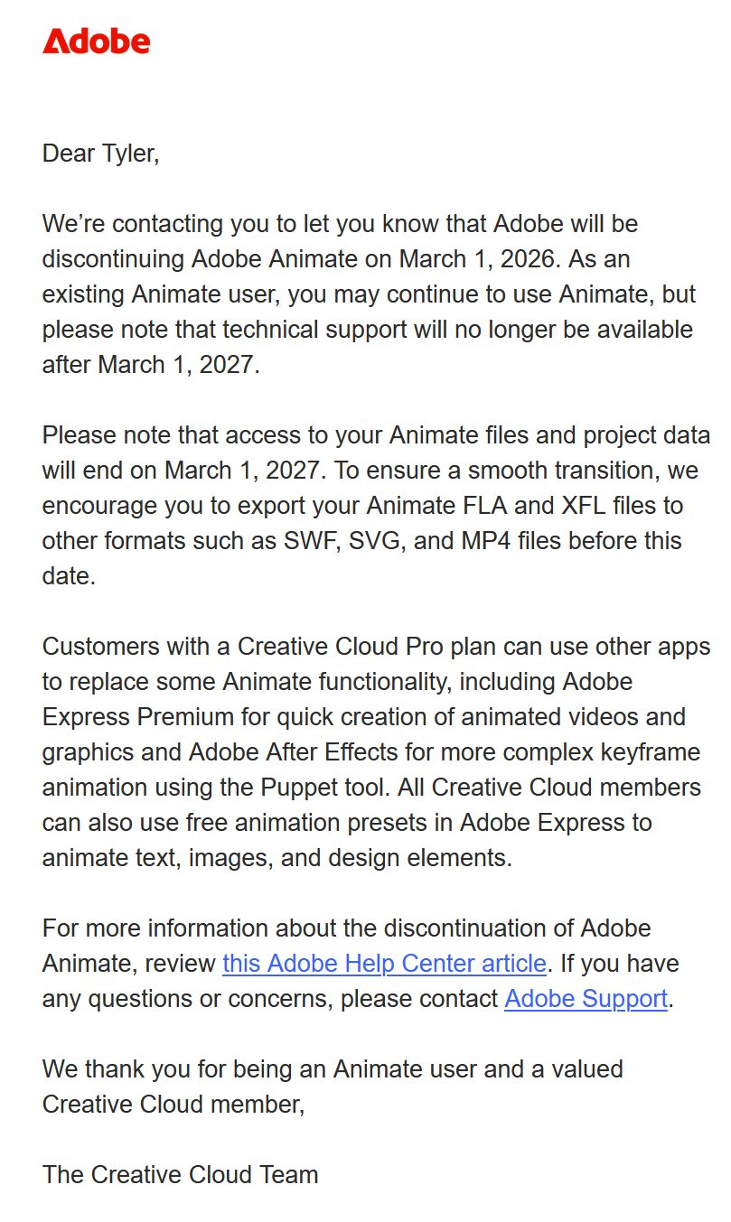Click the closing thank-you paragraph

[333, 1087]
